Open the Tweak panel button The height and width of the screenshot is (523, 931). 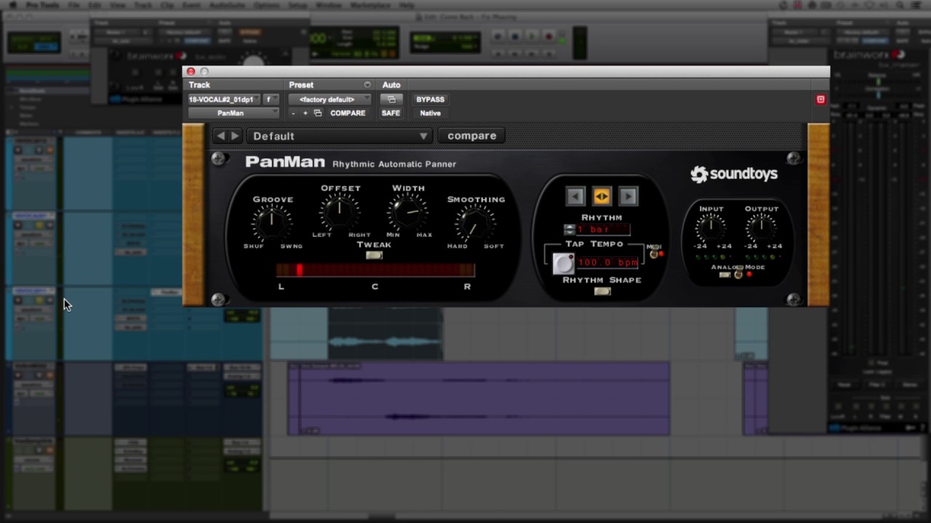[374, 255]
